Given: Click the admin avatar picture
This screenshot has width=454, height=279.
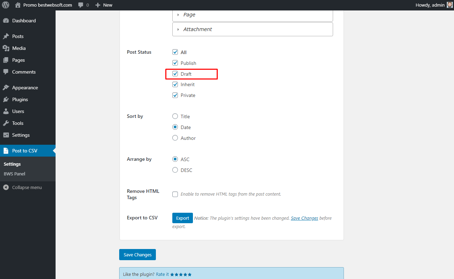Looking at the screenshot, I should click(450, 5).
